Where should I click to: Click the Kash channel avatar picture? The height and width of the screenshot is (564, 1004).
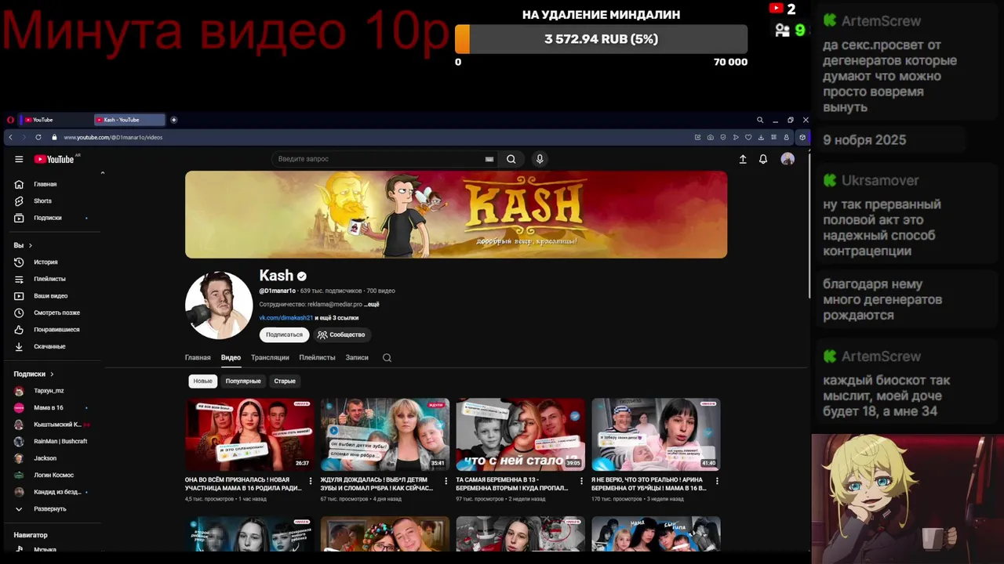click(x=219, y=305)
